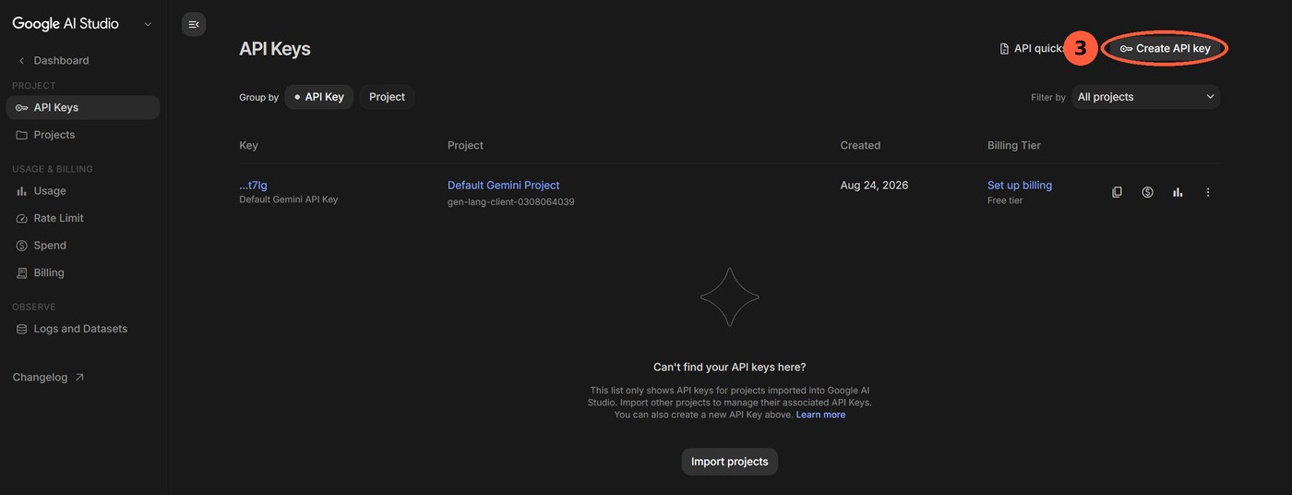Open the Changelog external link
This screenshot has width=1292, height=495.
[48, 377]
